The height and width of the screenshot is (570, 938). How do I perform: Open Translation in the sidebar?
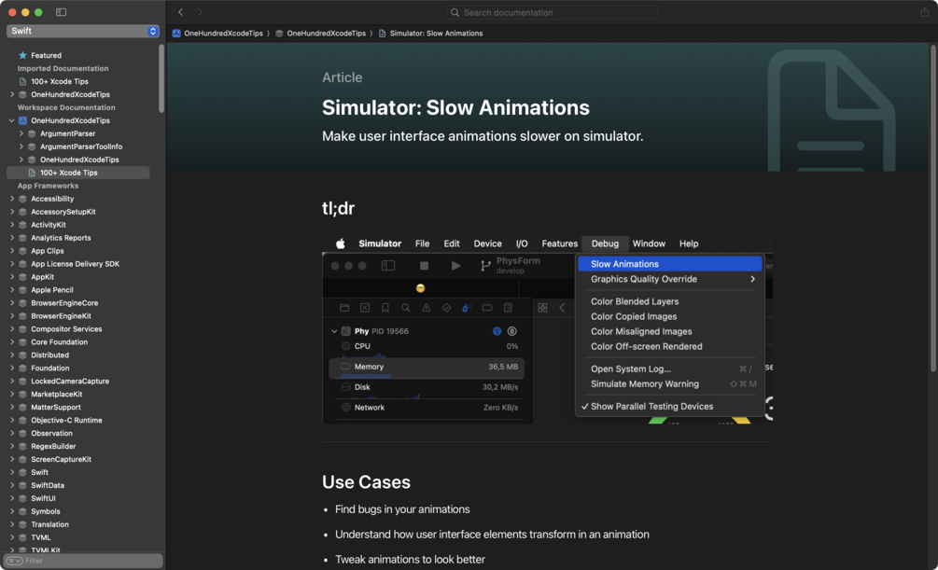49,524
